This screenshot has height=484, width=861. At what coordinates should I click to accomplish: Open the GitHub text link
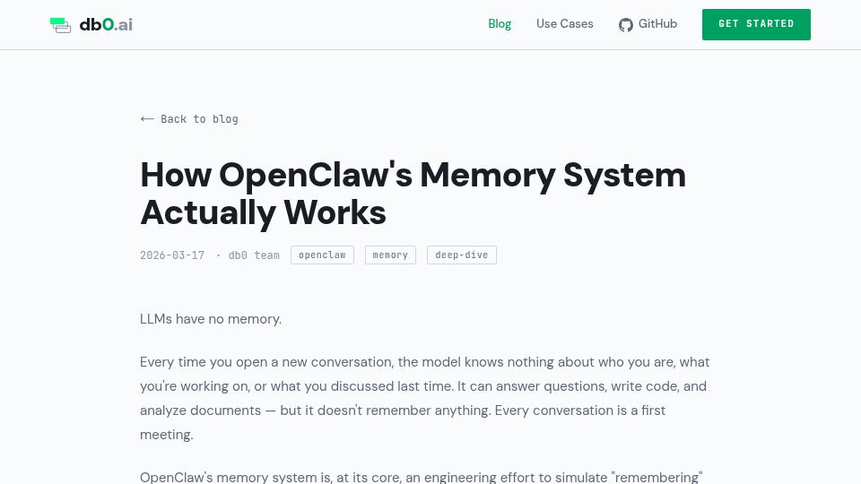pyautogui.click(x=657, y=24)
